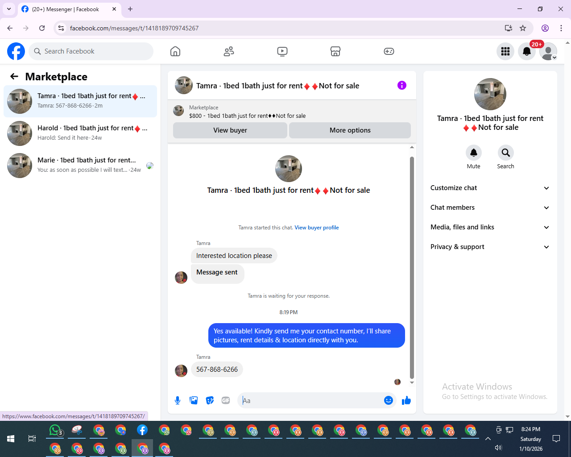This screenshot has height=457, width=571.
Task: Open a new browser tab
Action: tap(130, 9)
